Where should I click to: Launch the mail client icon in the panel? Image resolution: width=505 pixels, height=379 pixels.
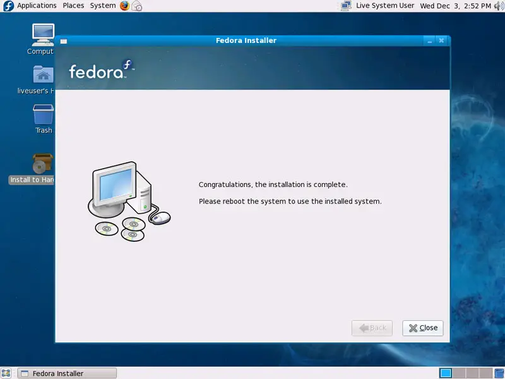point(137,6)
